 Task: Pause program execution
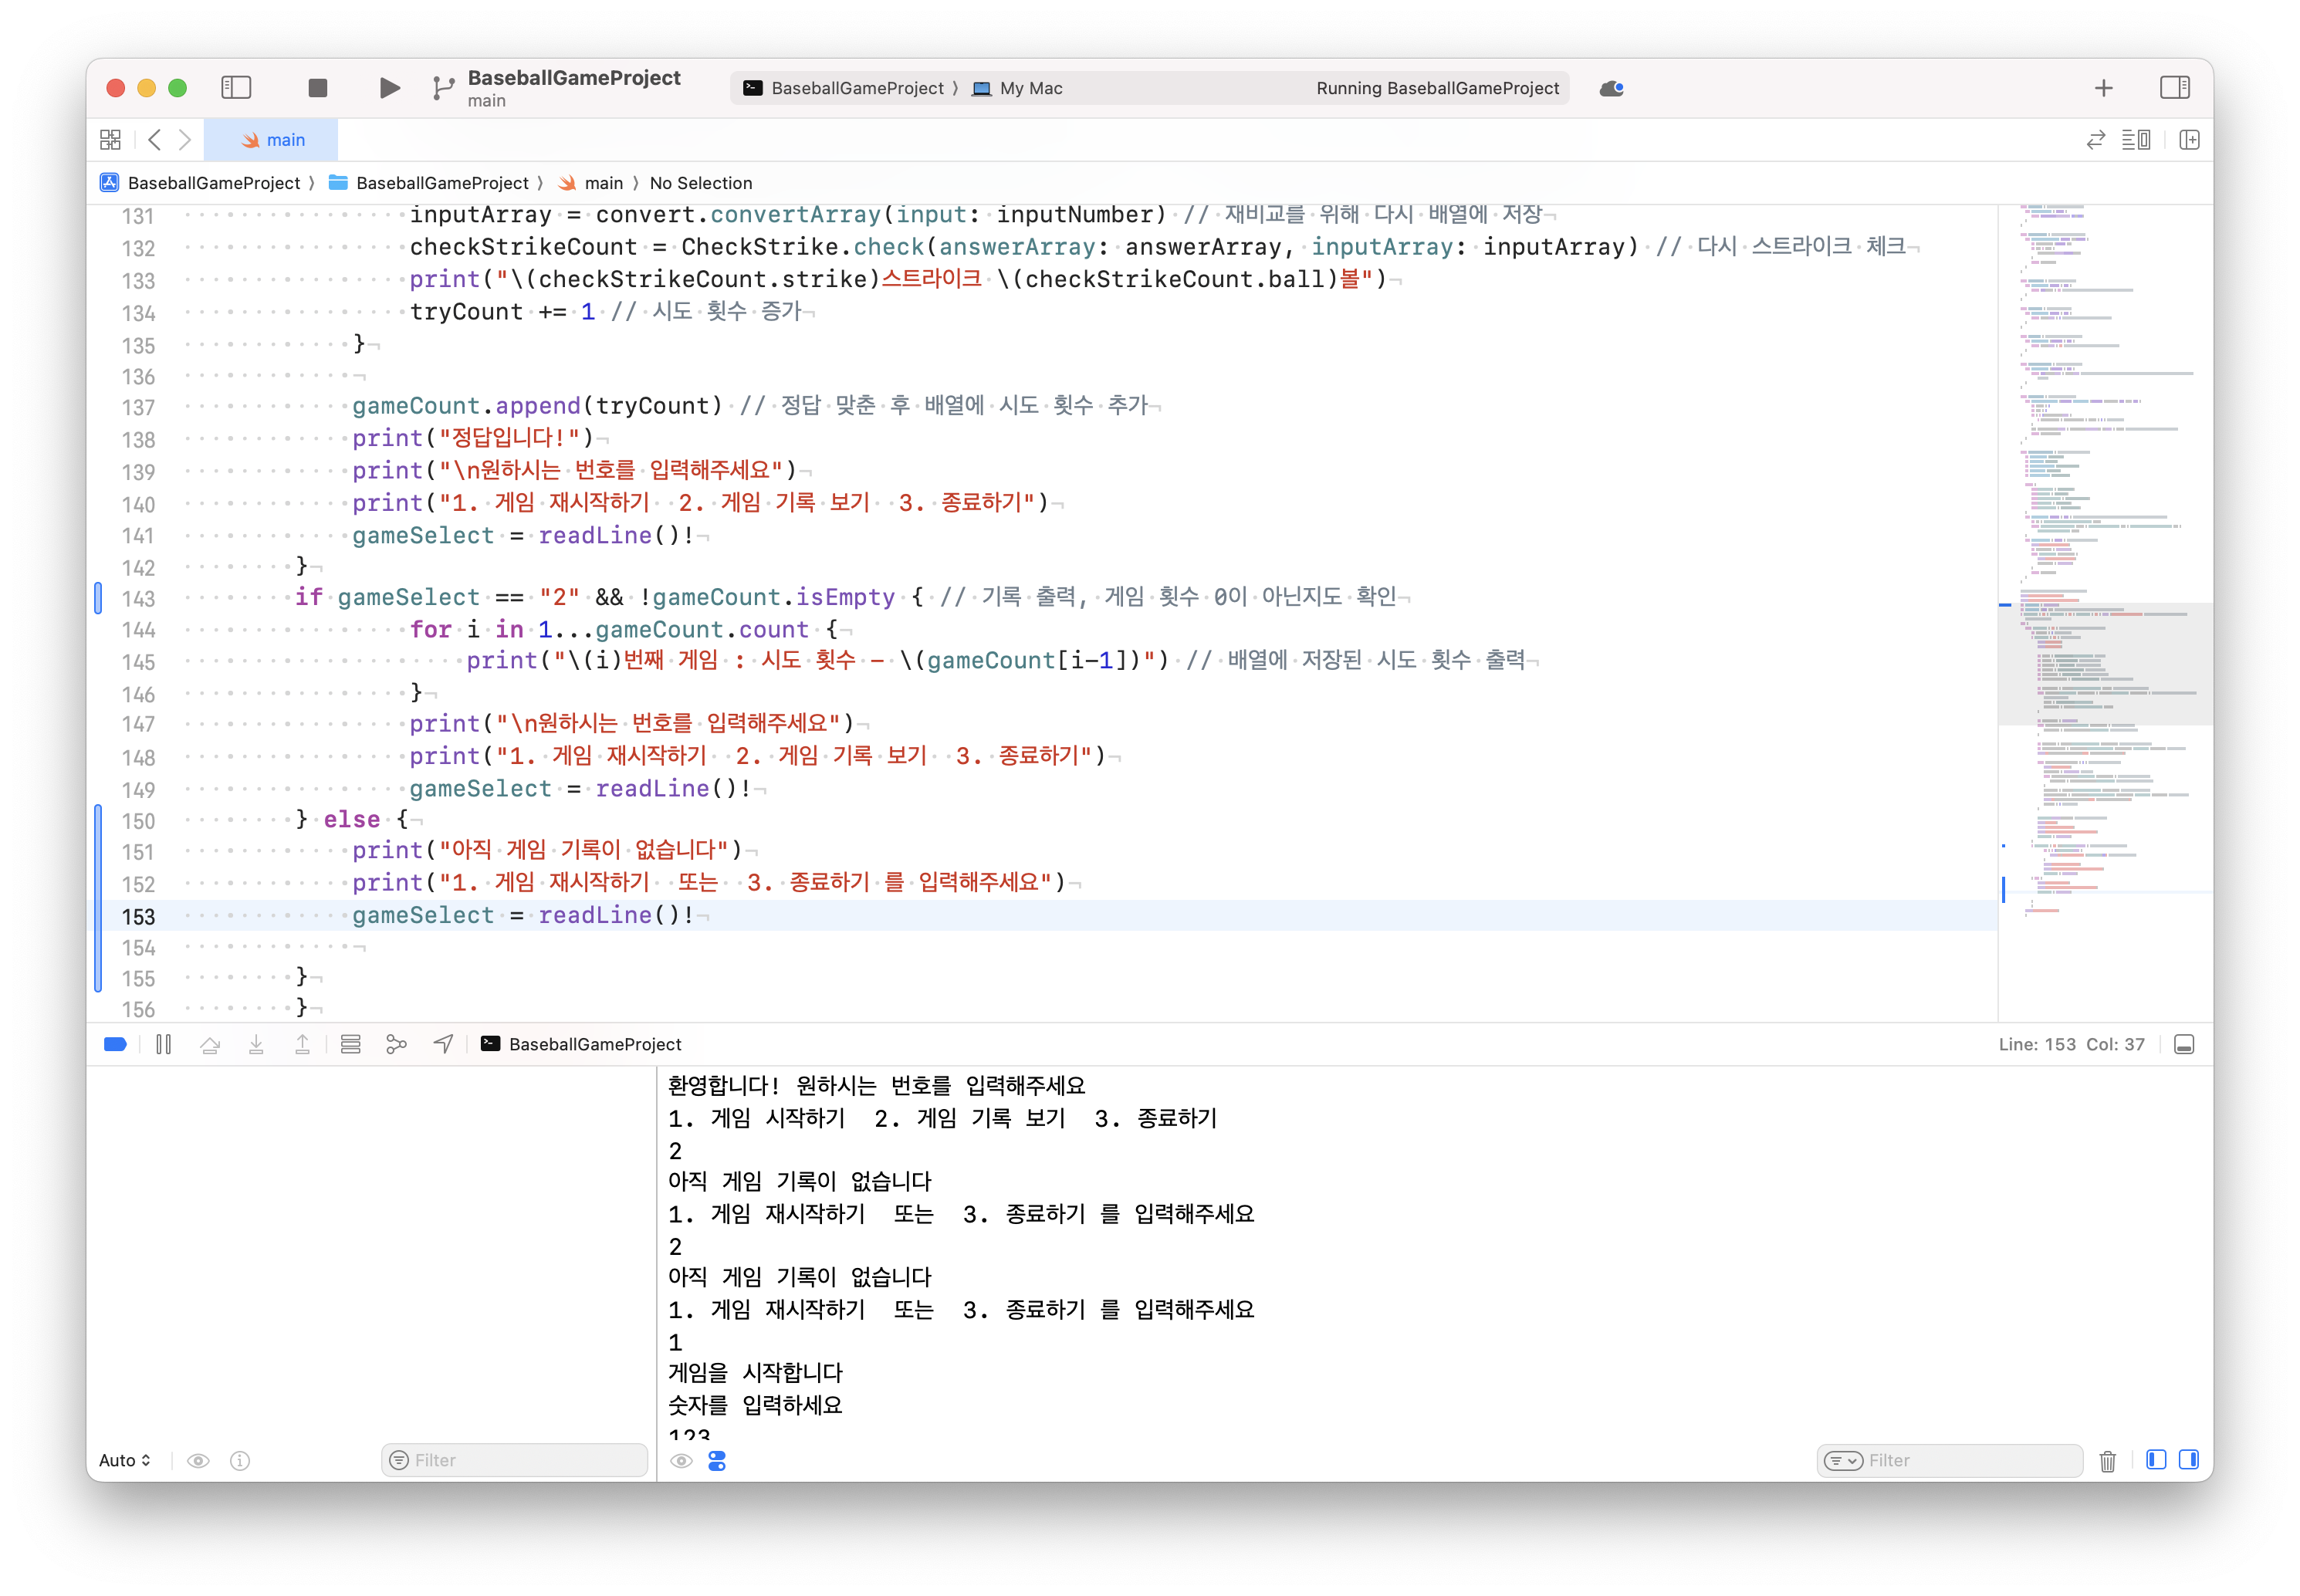click(164, 1044)
